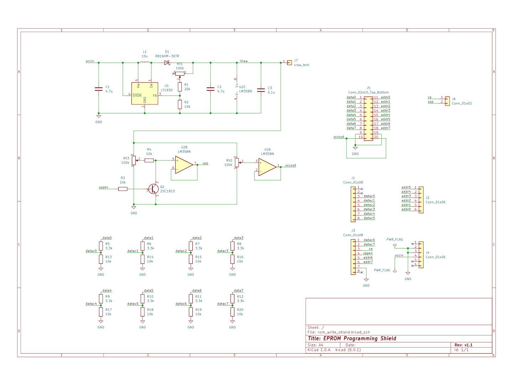Click the Rev: v1.1 field in title block
Image resolution: width=513 pixels, height=385 pixels.
click(463, 345)
